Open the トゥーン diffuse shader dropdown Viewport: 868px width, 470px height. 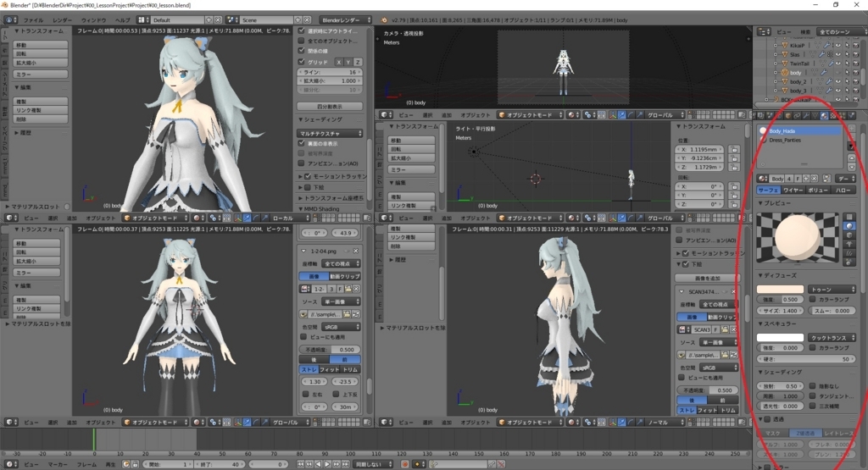(x=832, y=289)
